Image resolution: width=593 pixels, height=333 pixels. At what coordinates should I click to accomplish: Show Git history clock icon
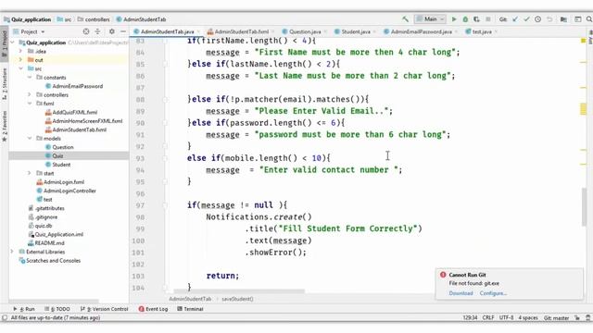(537, 19)
